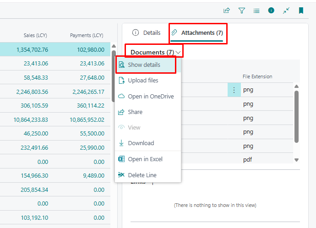This screenshot has height=228, width=316.
Task: Select Open in OneDrive menu entry
Action: click(148, 96)
